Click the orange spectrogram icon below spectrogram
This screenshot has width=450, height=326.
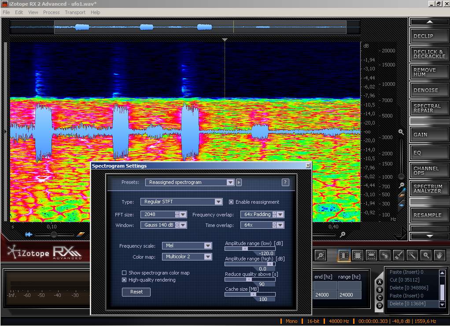(x=81, y=234)
